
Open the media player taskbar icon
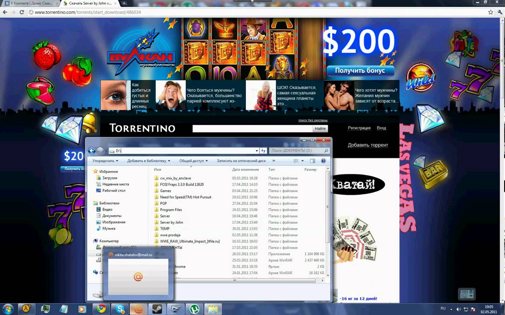click(82, 309)
